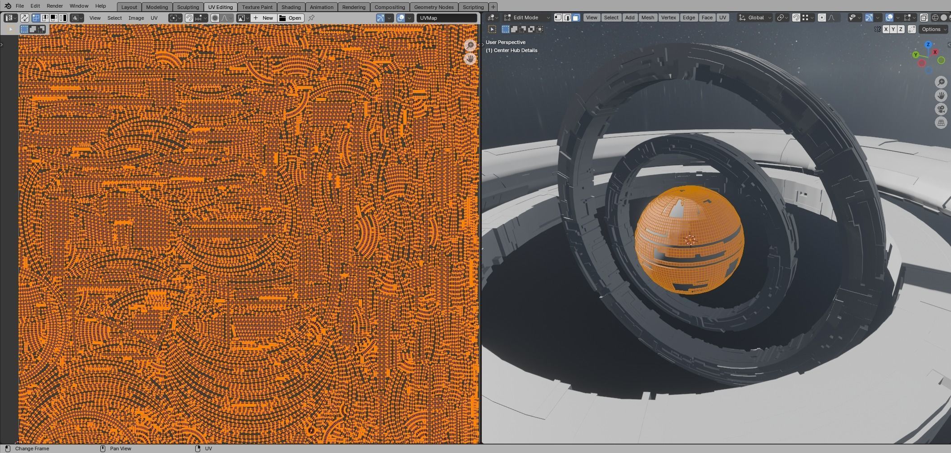Click Open image button
This screenshot has width=951, height=453.
(291, 18)
